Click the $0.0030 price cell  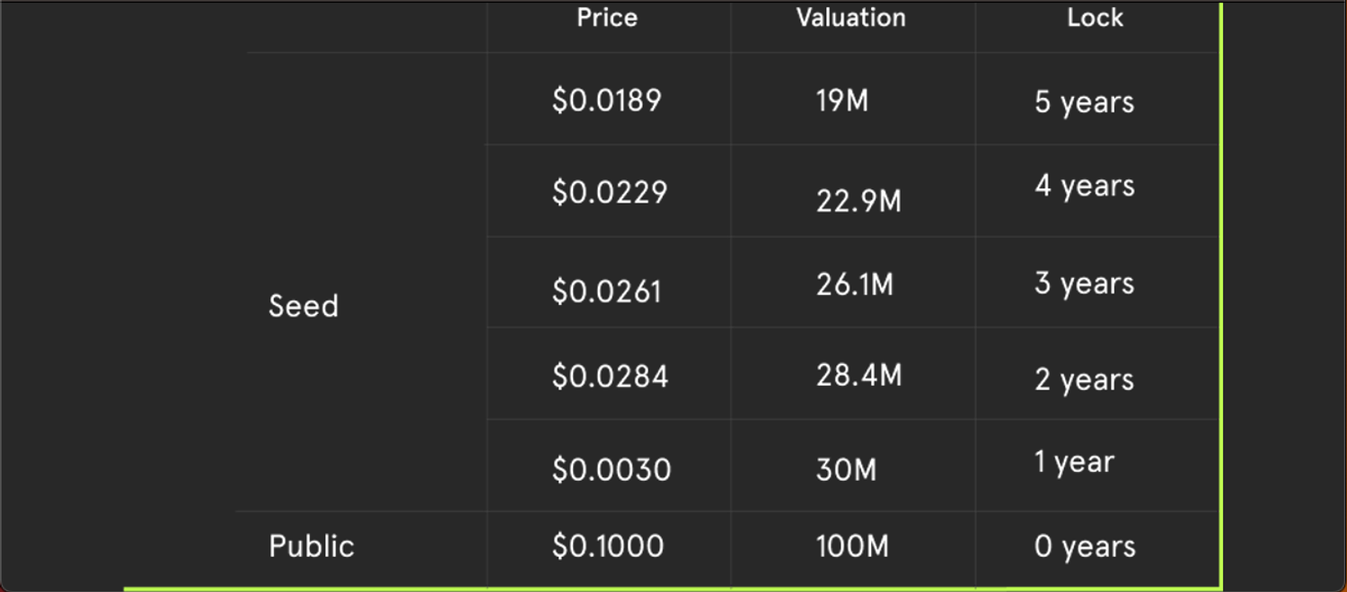tap(612, 469)
